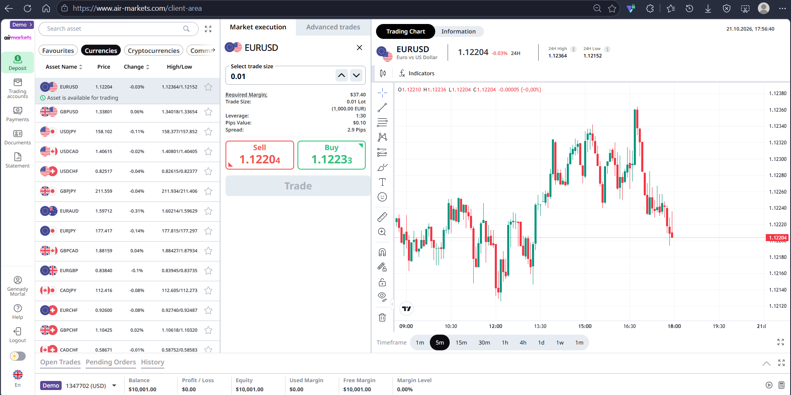Open the account 1347702 dropdown

pyautogui.click(x=114, y=385)
